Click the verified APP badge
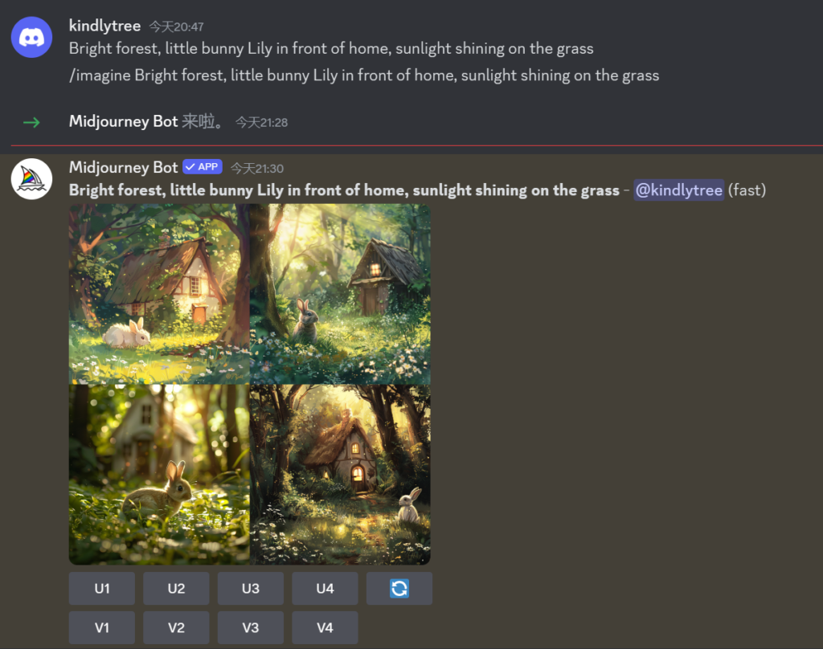The image size is (823, 649). click(203, 167)
